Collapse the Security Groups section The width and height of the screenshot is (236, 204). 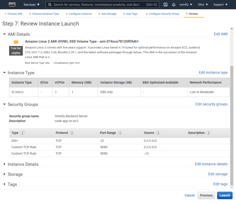coord(4,104)
